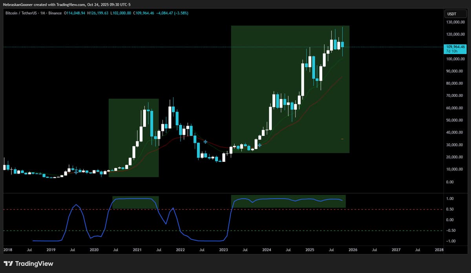Click the change percentage (-3.58%) in legend
This screenshot has height=273, width=471.
tap(181, 13)
